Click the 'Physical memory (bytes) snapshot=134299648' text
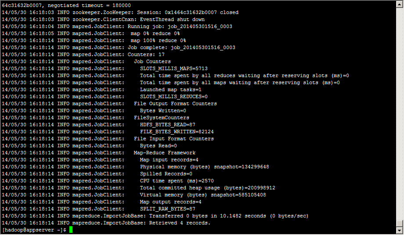 (x=204, y=167)
